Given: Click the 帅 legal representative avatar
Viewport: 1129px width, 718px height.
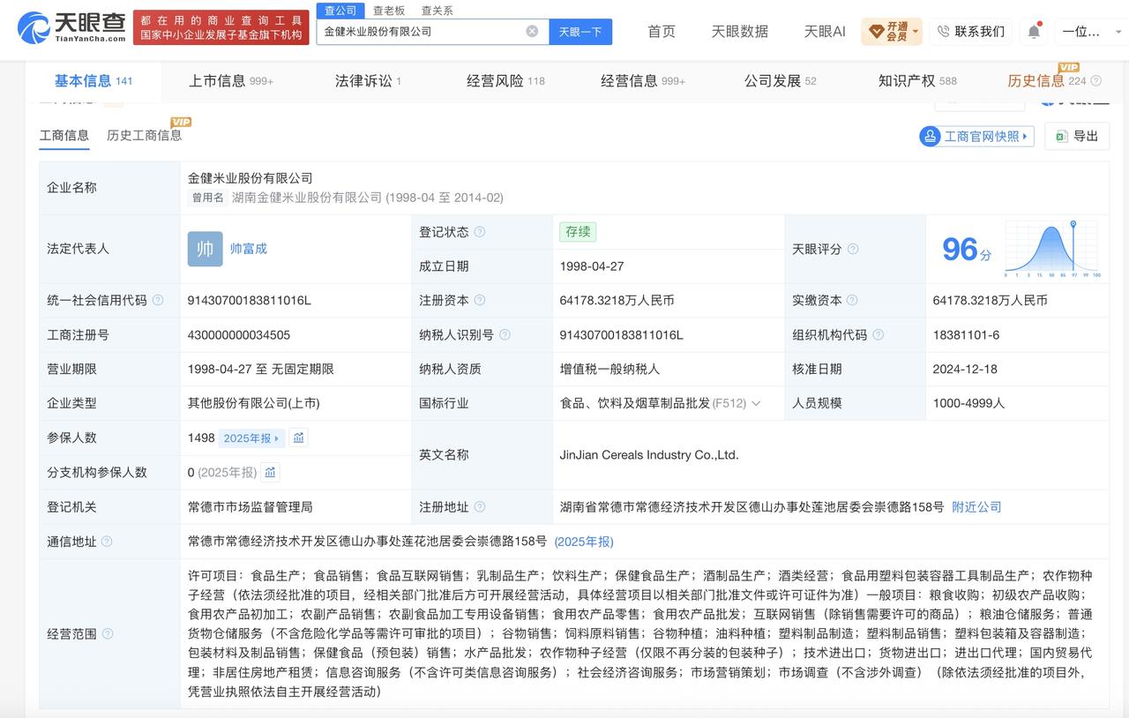Looking at the screenshot, I should point(205,249).
